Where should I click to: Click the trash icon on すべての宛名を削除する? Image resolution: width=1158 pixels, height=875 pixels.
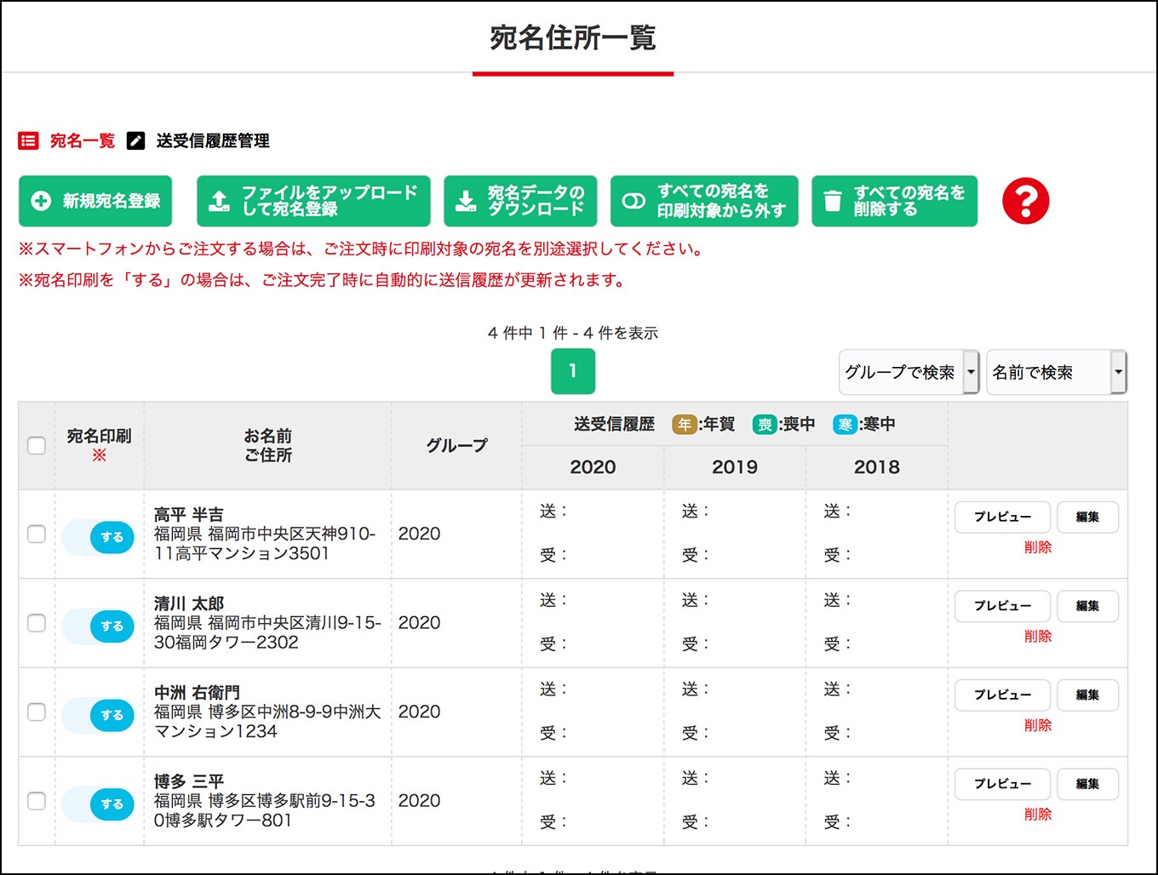833,201
